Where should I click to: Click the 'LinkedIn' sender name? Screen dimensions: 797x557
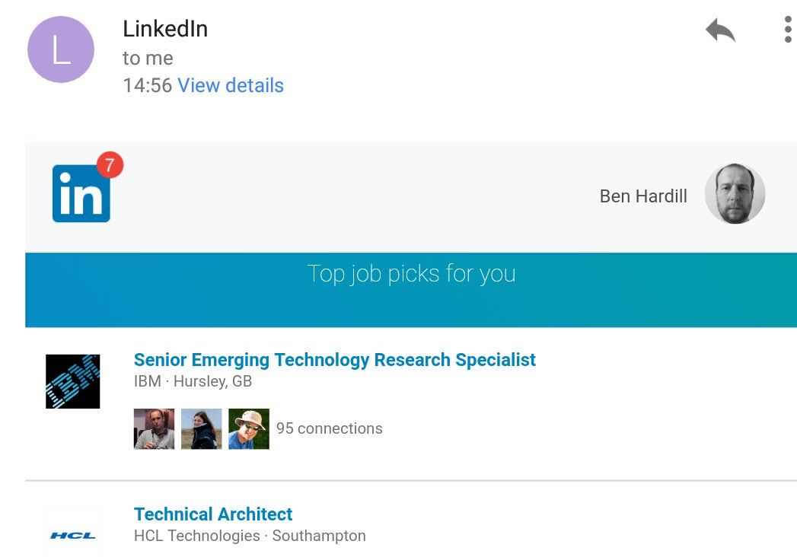(x=165, y=29)
